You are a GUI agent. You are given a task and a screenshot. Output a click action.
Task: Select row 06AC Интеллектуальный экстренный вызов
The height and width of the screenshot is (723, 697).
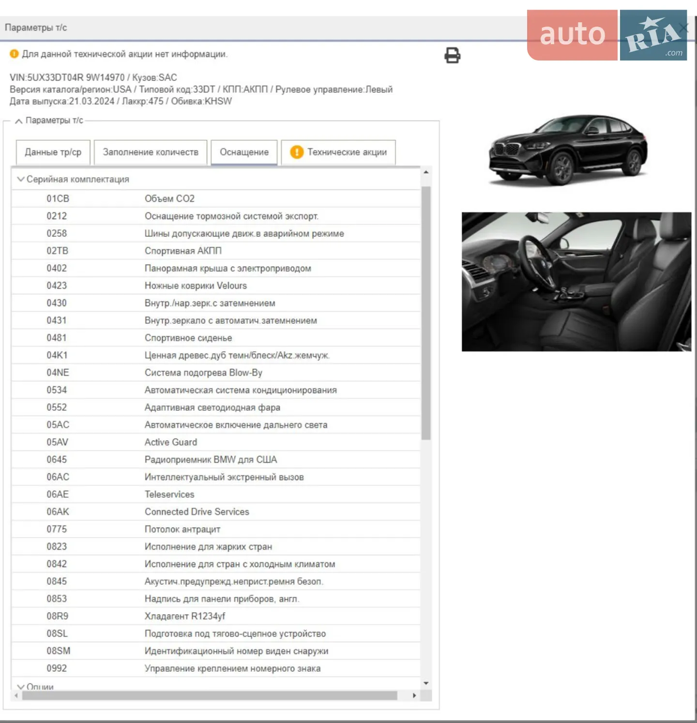click(x=216, y=477)
